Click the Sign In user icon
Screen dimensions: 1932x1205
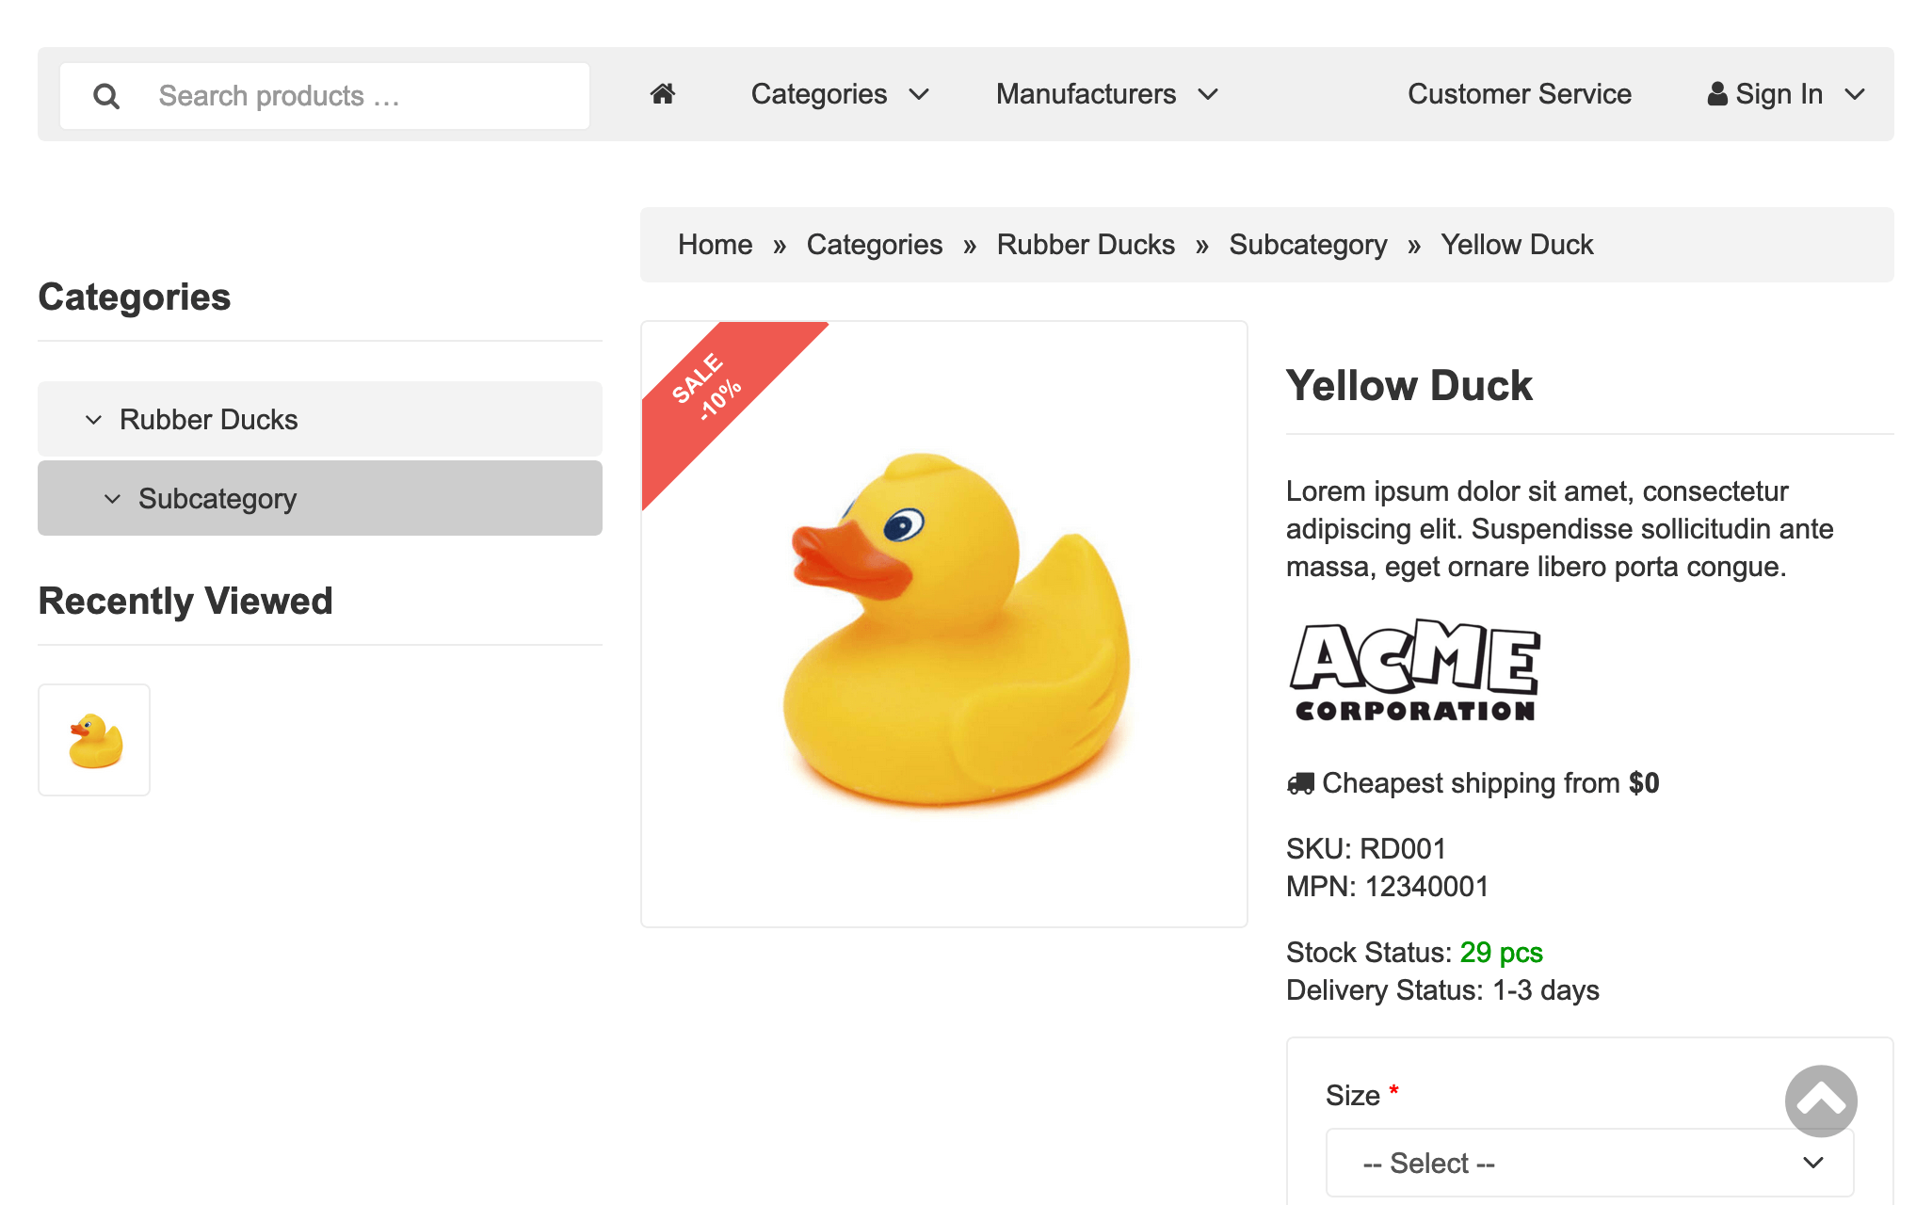(1717, 94)
